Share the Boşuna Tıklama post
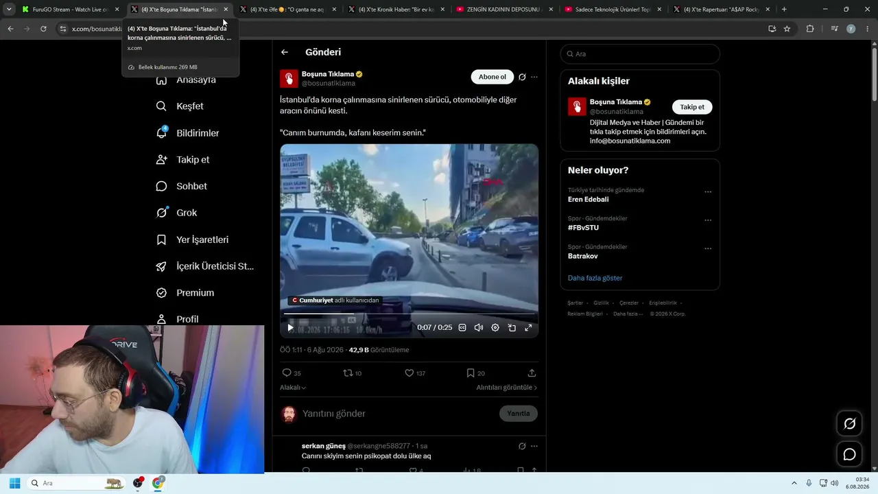 point(532,373)
